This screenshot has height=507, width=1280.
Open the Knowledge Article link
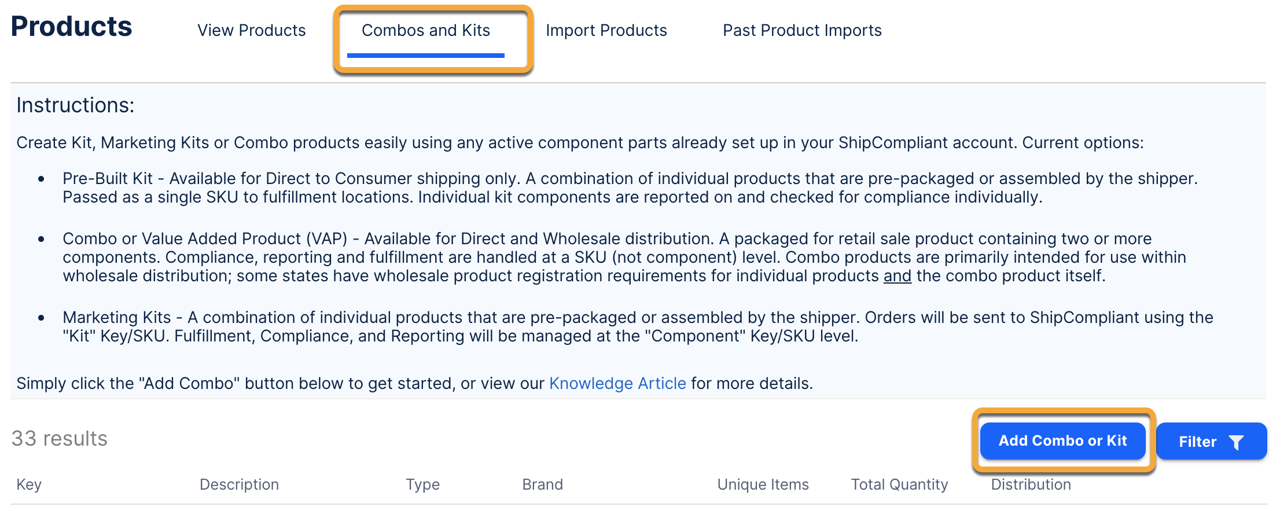[x=617, y=384]
